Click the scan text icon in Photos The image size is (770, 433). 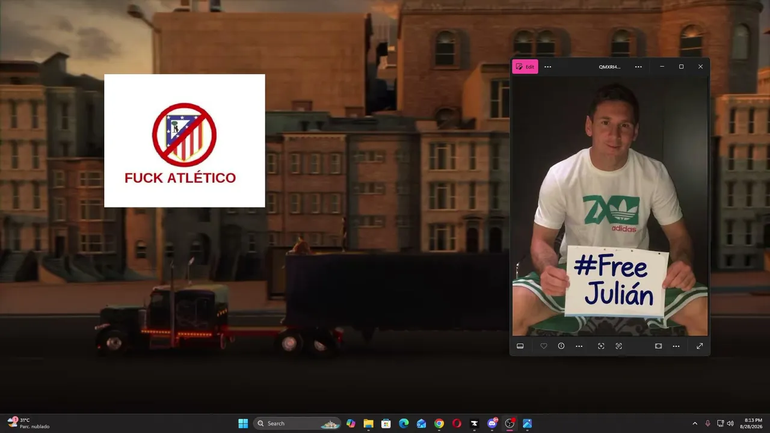[618, 346]
